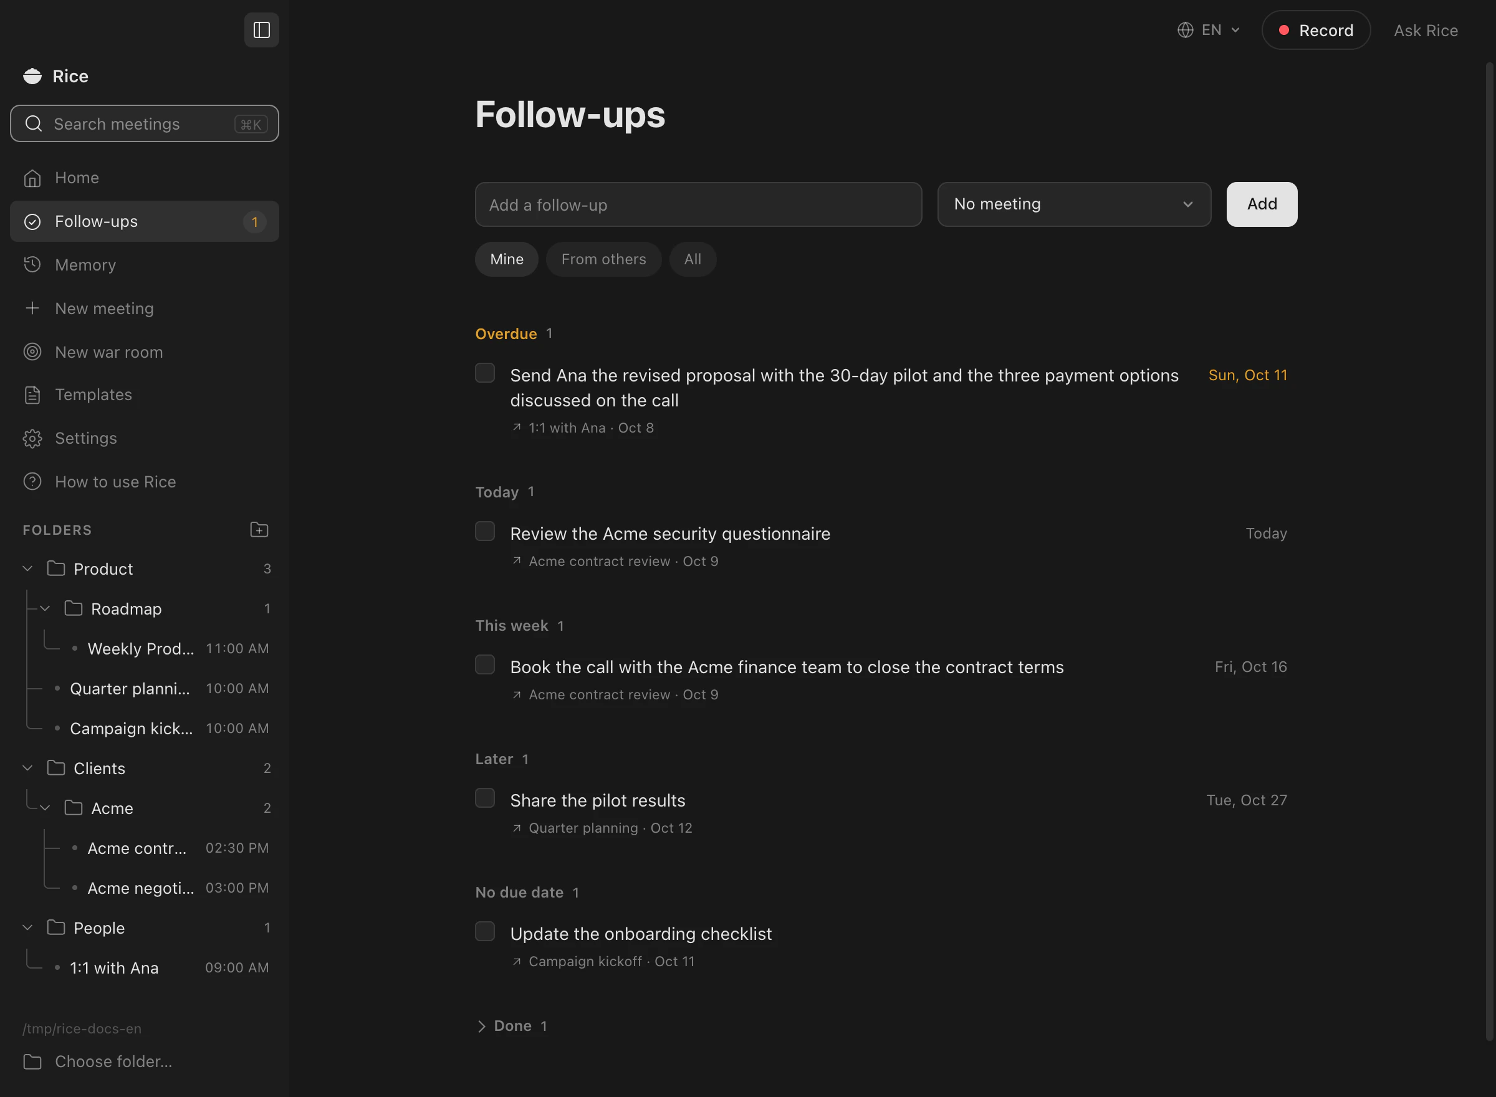Image resolution: width=1496 pixels, height=1097 pixels.
Task: Click the Memory clock icon
Action: click(32, 265)
